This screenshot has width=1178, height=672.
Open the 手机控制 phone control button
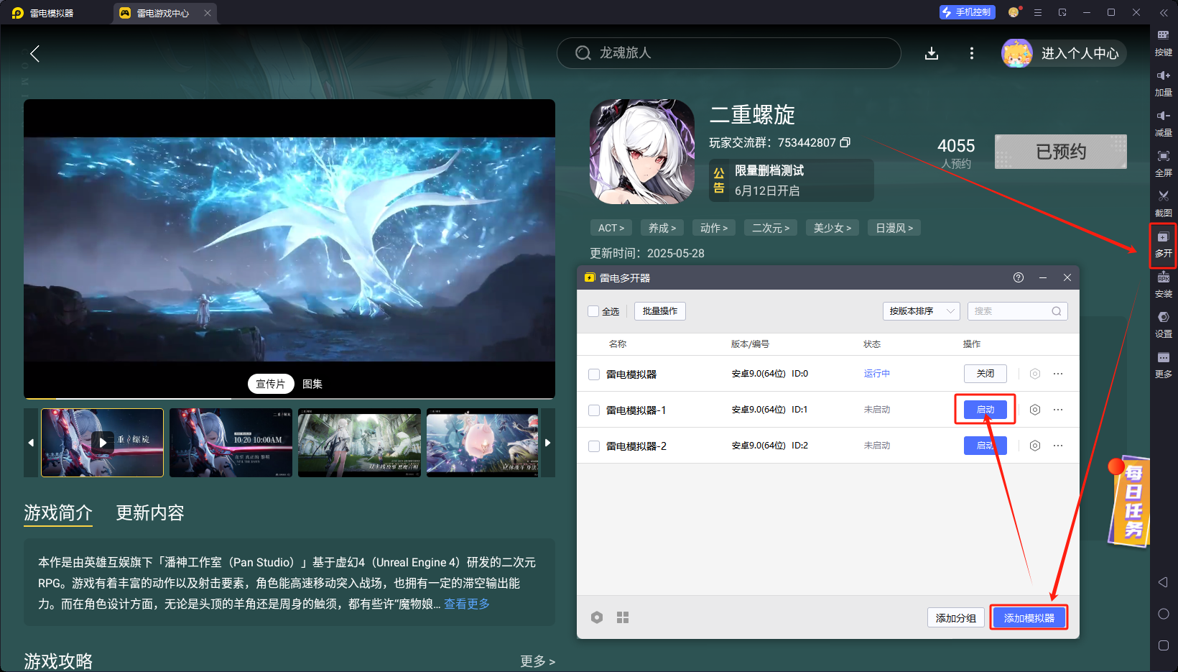coord(968,12)
